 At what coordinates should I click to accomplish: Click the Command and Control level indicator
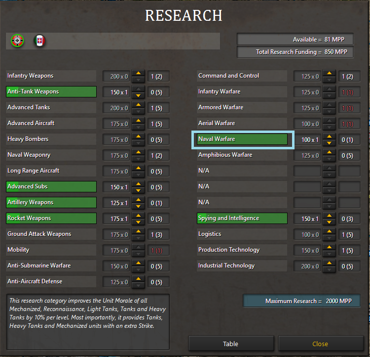click(x=350, y=77)
